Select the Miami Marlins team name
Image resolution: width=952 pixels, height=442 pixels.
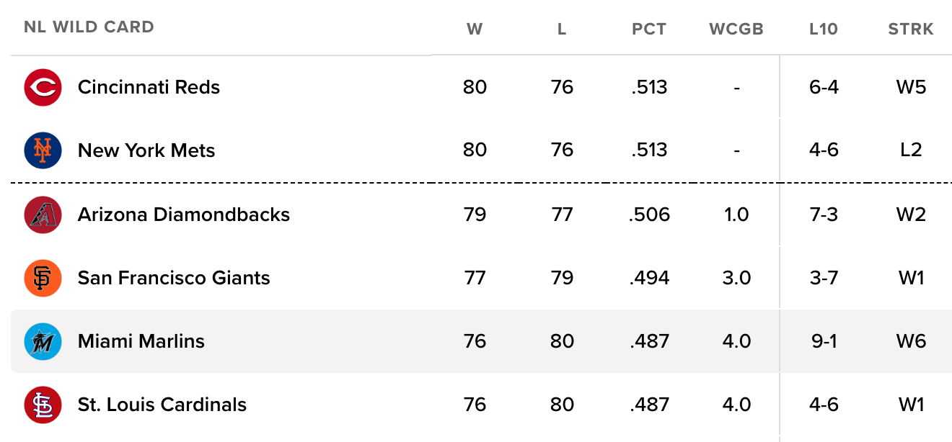(x=141, y=341)
